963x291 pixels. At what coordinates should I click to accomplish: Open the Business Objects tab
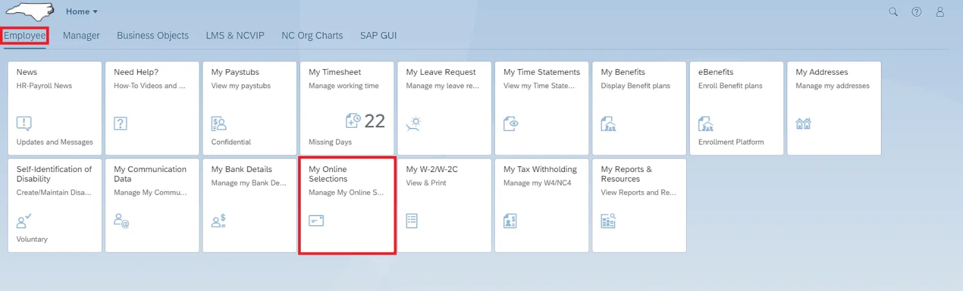point(153,36)
